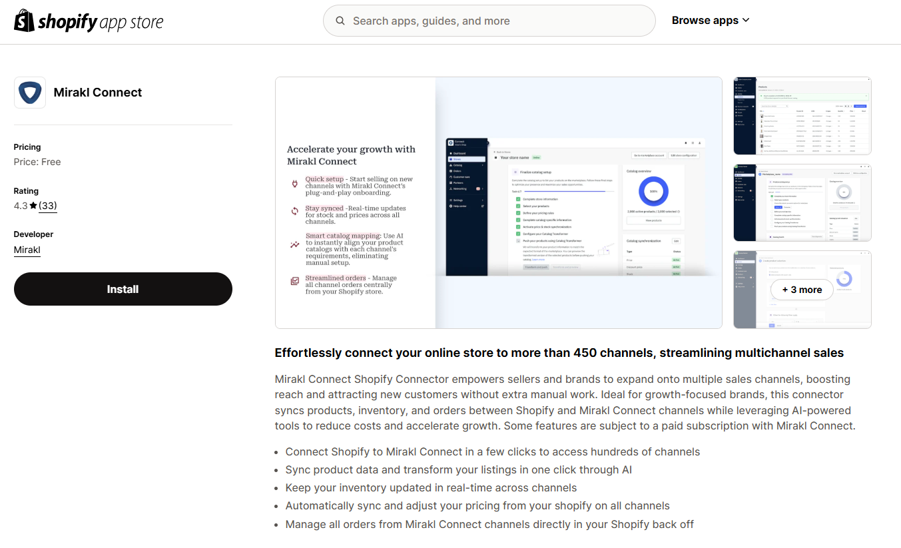Open the catalog setup thumbnail

pos(802,202)
